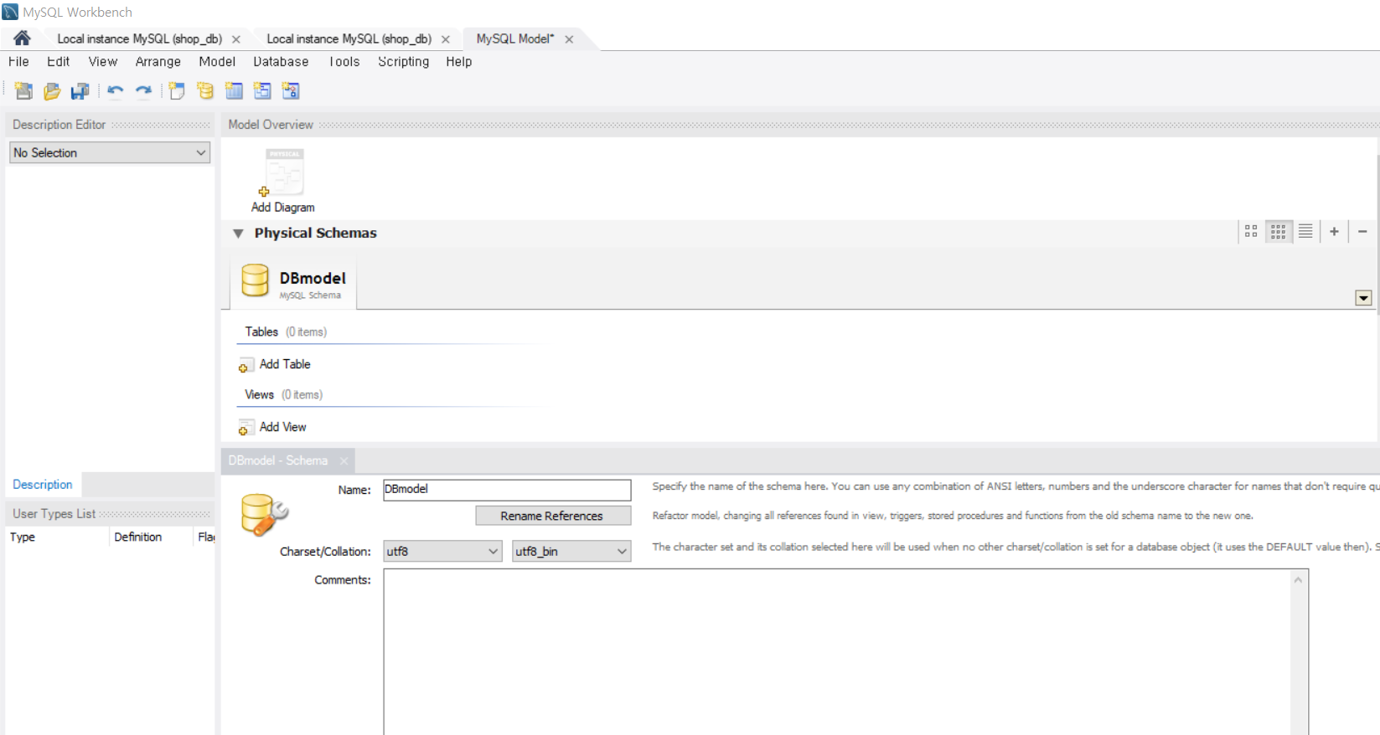Close the MySQL Model tab
Screen dimensions: 1380x735
pyautogui.click(x=569, y=39)
